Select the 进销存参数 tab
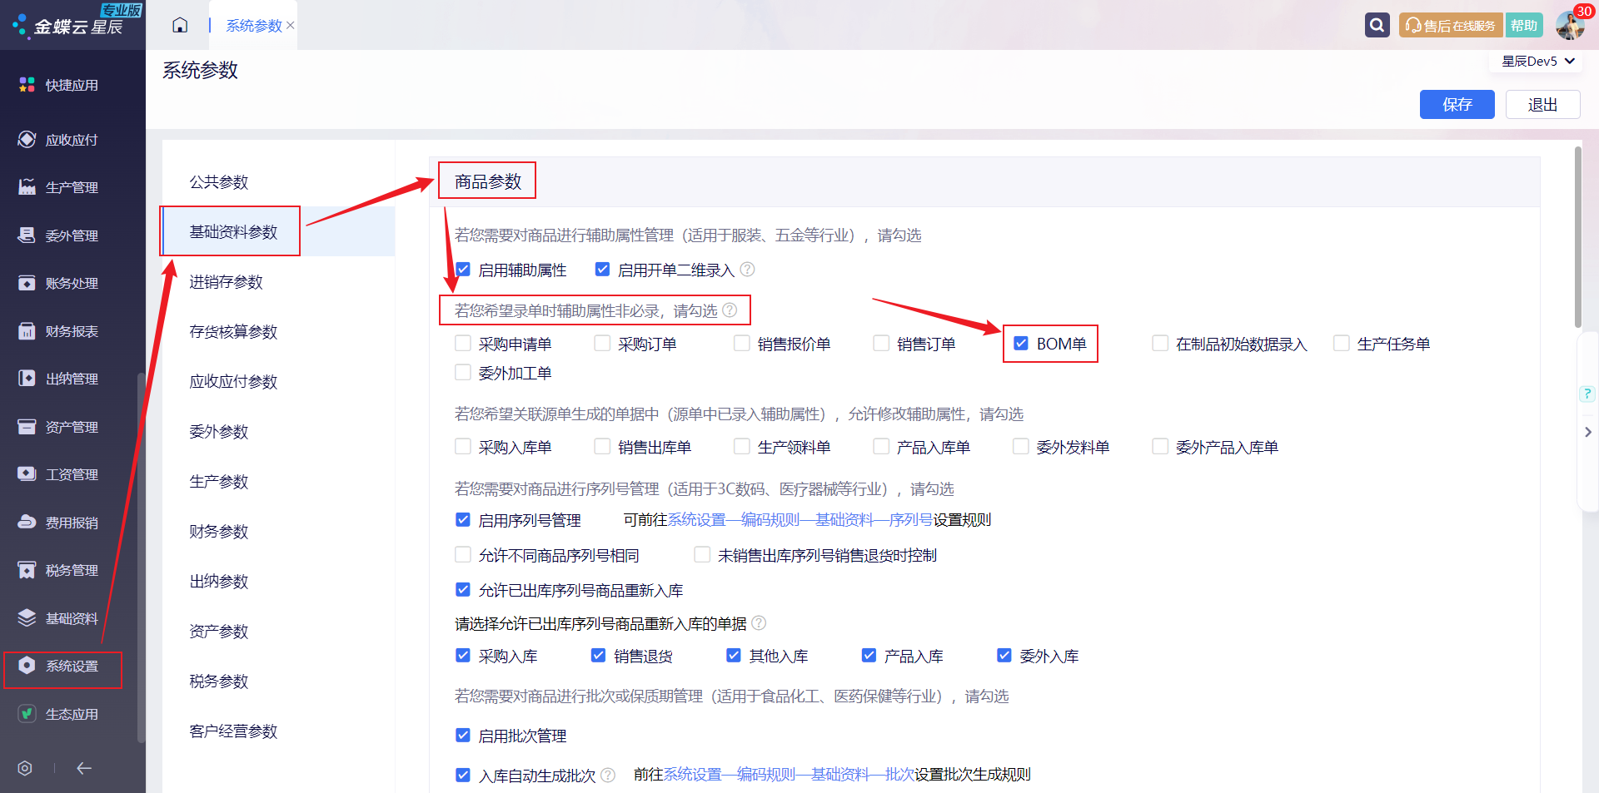Image resolution: width=1599 pixels, height=793 pixels. tap(226, 282)
